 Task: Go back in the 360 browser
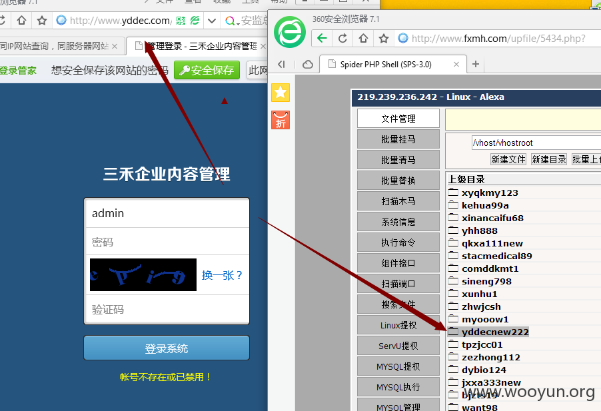tap(322, 39)
